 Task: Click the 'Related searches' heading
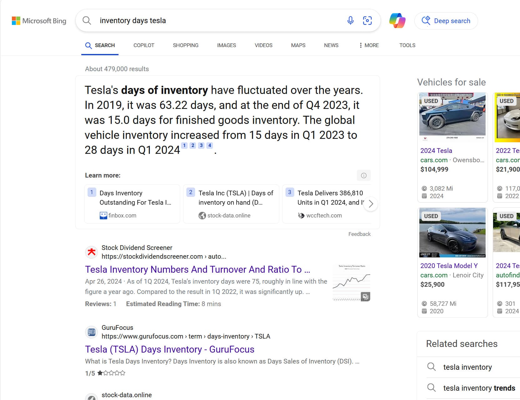[462, 344]
